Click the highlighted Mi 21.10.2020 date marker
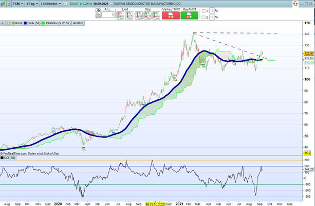 (155, 204)
